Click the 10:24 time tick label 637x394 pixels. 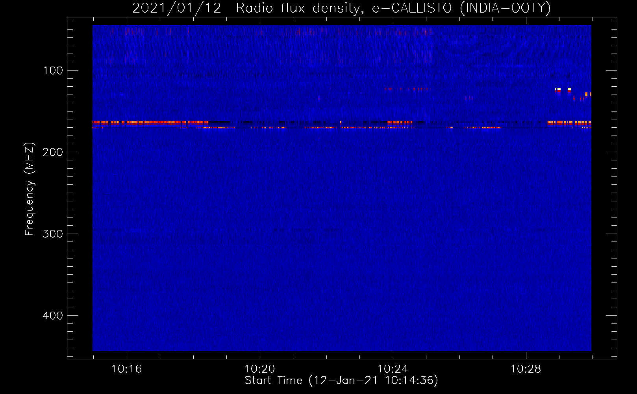point(393,369)
